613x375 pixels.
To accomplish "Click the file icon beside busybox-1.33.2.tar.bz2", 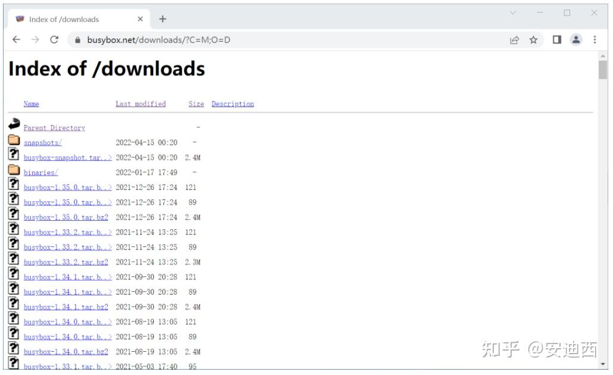I will click(x=14, y=258).
